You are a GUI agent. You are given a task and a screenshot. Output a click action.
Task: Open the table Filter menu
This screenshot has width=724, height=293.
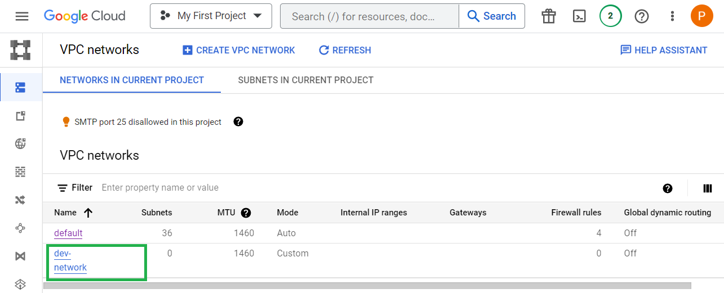coord(75,188)
